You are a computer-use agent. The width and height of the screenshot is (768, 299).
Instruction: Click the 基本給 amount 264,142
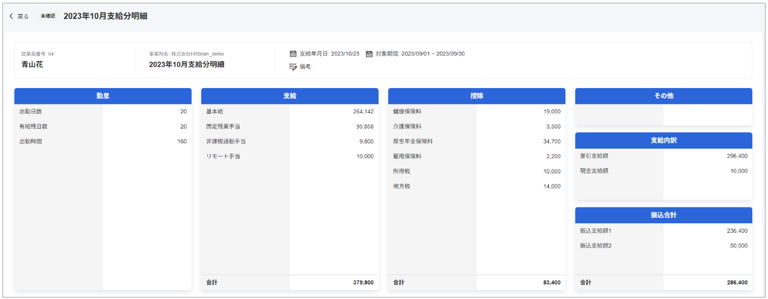click(x=363, y=112)
